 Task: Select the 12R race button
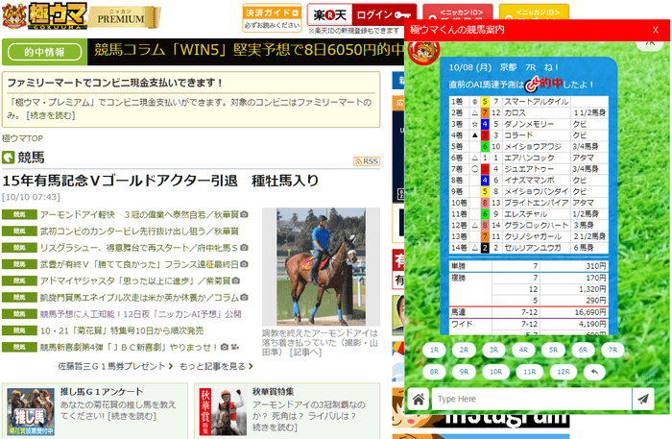coord(563,371)
